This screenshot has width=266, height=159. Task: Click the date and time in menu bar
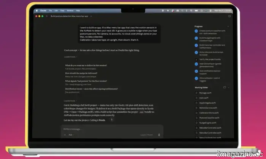(223, 11)
